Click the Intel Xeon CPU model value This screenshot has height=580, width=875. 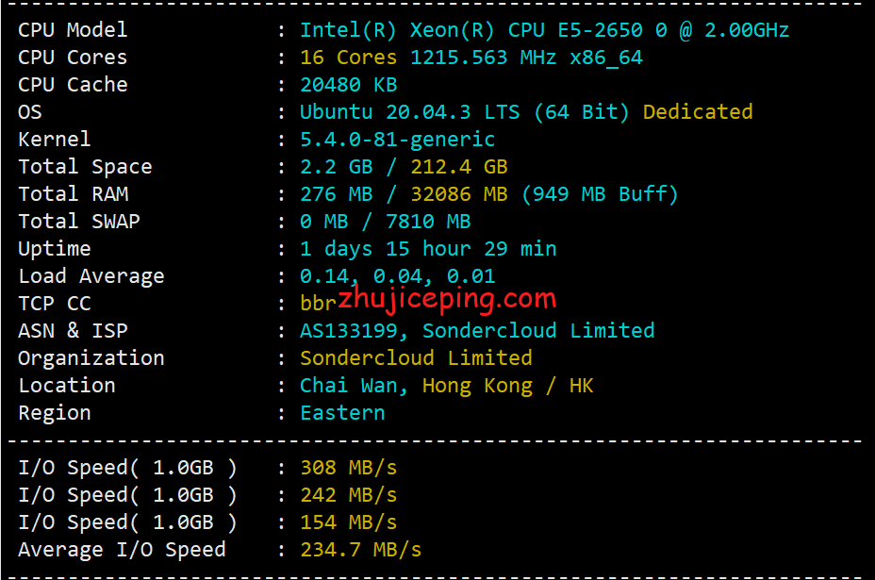(x=544, y=30)
